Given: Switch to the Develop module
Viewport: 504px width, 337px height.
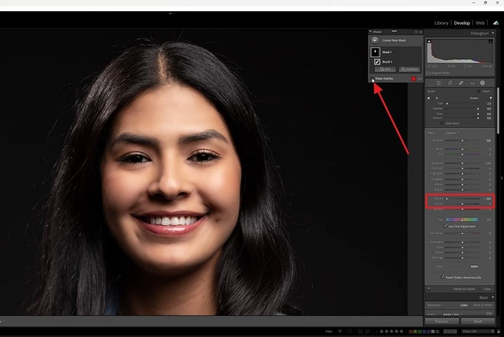Looking at the screenshot, I should click(x=462, y=23).
